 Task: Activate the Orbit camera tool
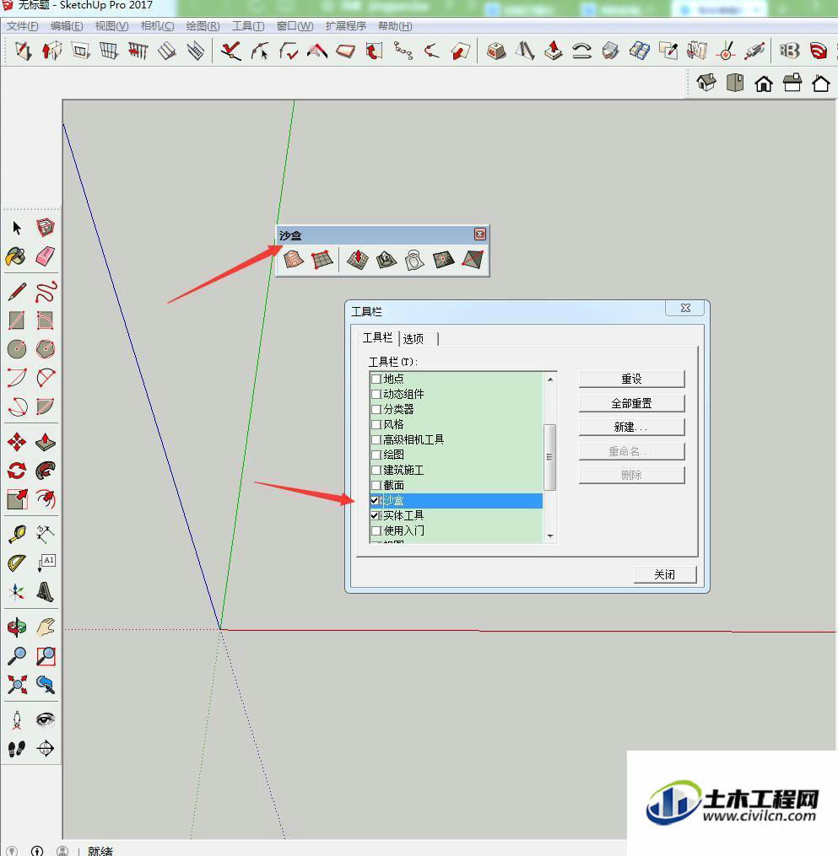(17, 627)
